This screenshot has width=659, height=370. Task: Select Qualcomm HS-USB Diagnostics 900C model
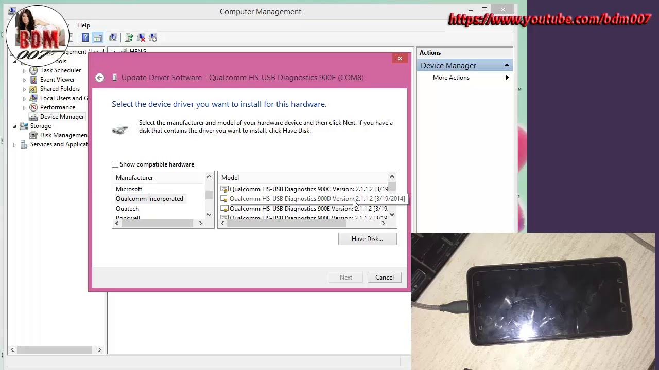point(308,189)
